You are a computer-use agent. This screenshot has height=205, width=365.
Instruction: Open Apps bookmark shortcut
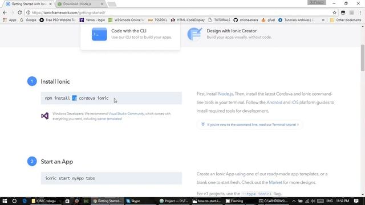[10, 20]
